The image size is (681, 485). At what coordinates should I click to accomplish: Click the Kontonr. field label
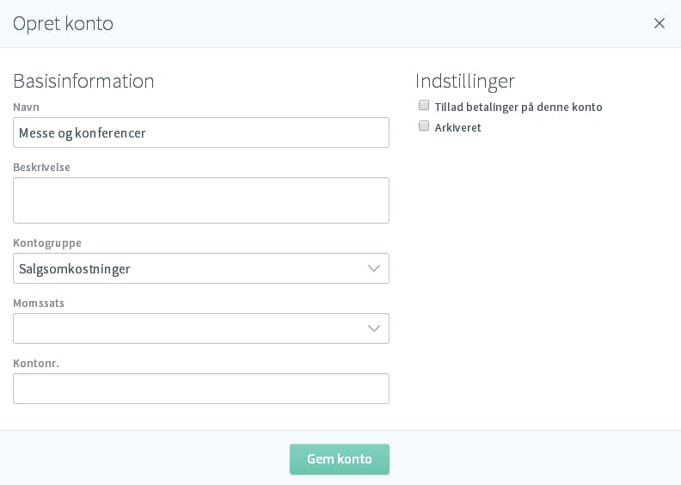click(x=36, y=364)
